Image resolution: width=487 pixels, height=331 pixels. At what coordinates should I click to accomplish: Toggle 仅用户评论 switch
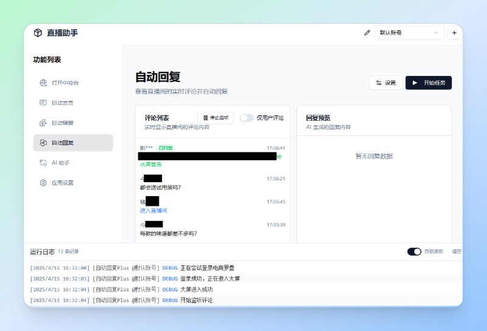click(247, 118)
